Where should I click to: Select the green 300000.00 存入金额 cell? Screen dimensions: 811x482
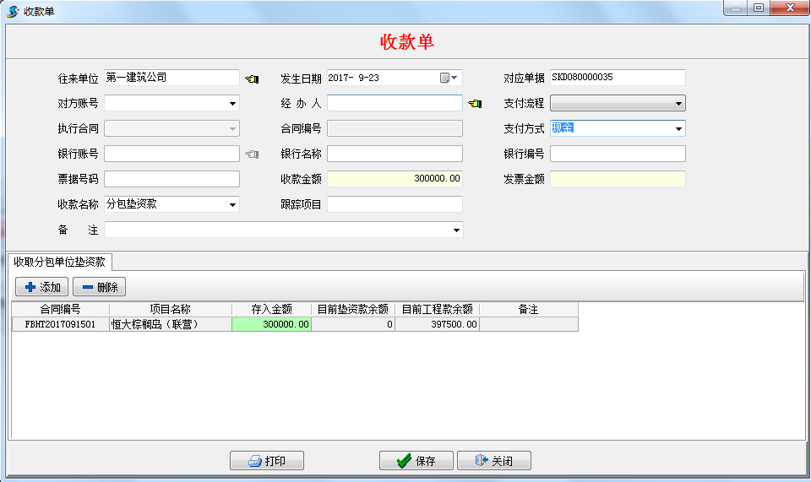coord(271,324)
